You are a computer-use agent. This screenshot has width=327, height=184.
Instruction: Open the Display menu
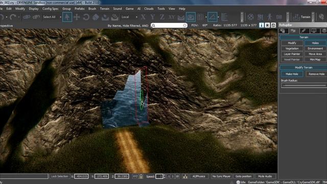[x=34, y=9]
